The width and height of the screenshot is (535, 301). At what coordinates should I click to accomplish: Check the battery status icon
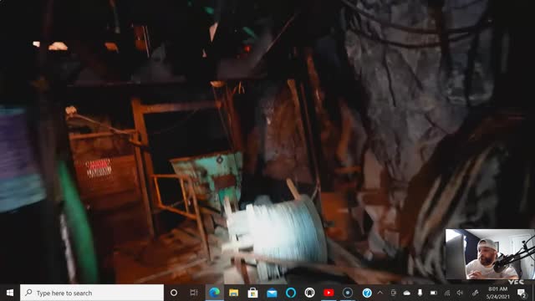click(x=434, y=293)
